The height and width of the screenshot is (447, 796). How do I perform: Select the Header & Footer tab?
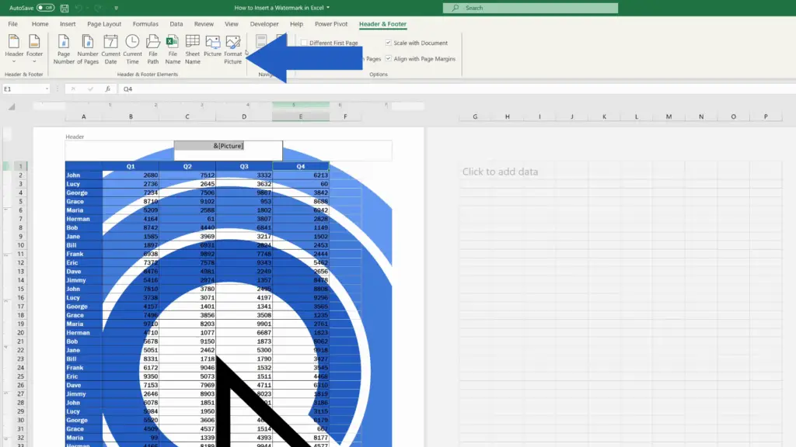(x=382, y=24)
